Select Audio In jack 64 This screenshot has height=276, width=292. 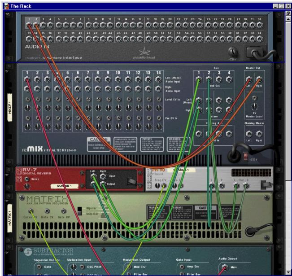(260, 39)
